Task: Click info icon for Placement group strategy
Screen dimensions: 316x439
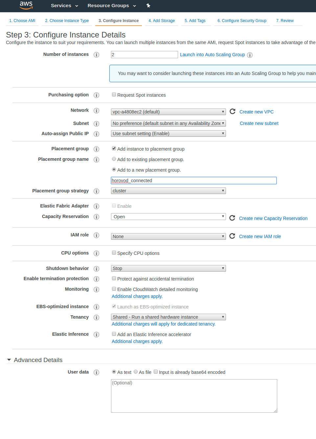Action: click(x=96, y=191)
